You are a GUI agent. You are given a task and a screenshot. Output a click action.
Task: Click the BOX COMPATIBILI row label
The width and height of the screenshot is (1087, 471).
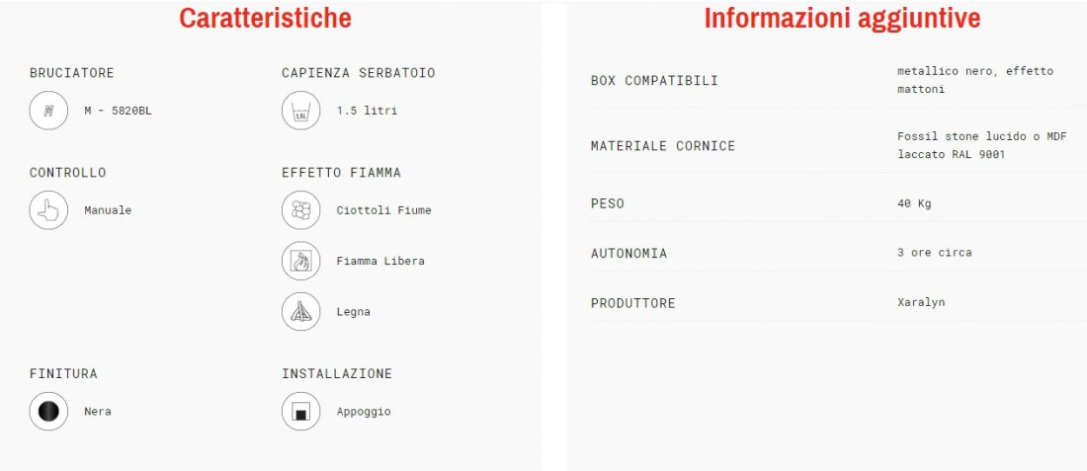coord(654,81)
